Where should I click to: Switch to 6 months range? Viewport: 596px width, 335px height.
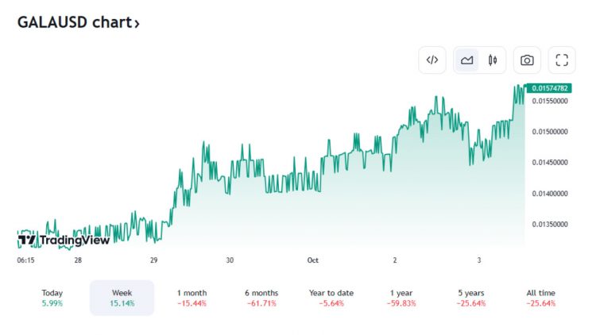tap(261, 298)
